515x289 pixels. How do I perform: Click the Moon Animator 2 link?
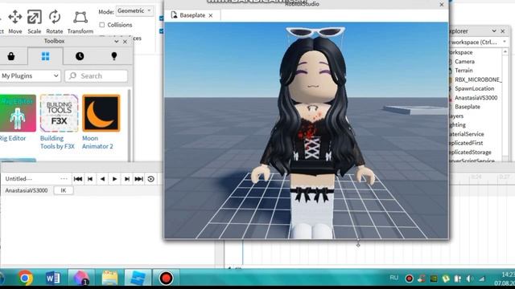coord(97,142)
